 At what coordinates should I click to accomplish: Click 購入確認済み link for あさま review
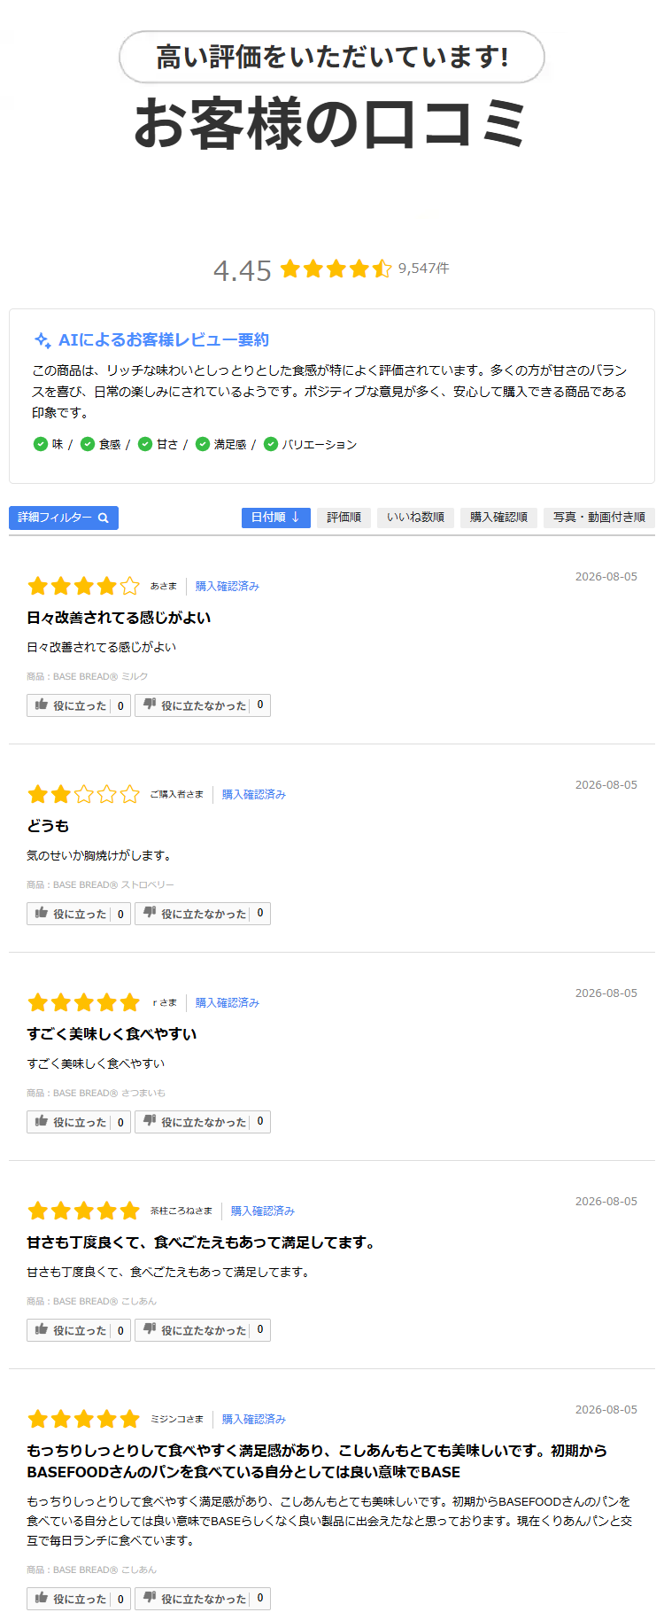point(228,587)
